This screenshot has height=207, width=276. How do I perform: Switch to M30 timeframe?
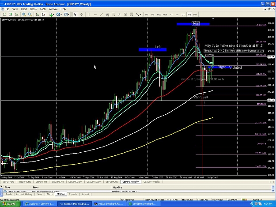[x=165, y=15]
